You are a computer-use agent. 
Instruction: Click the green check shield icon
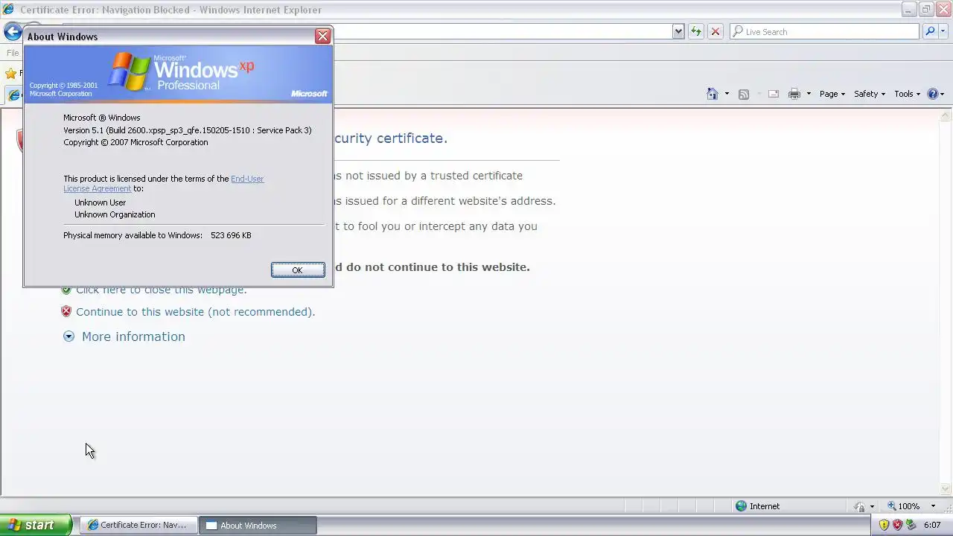tap(66, 290)
